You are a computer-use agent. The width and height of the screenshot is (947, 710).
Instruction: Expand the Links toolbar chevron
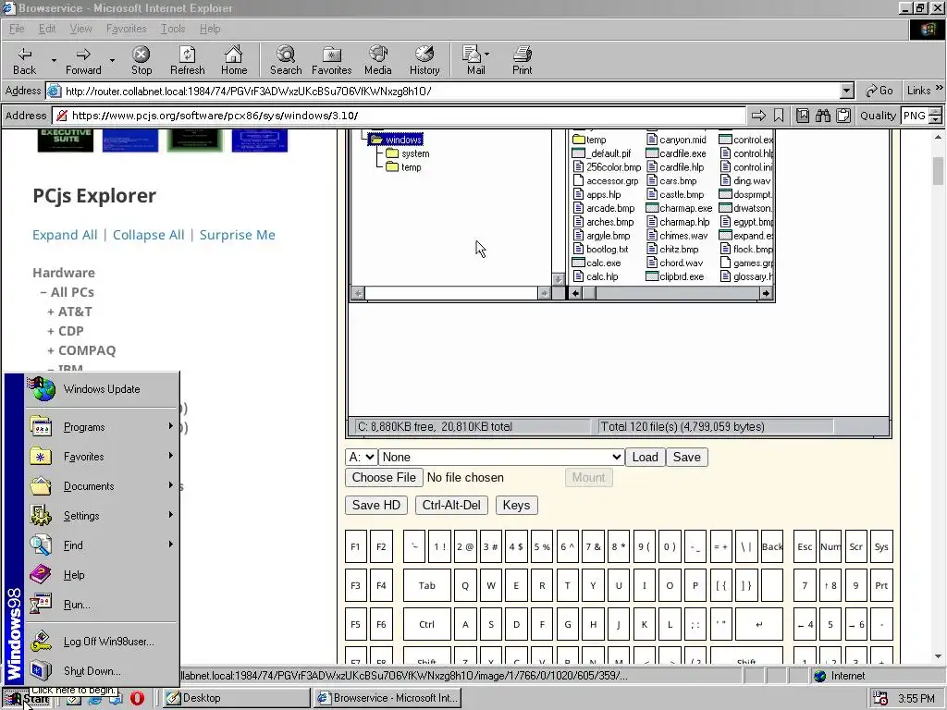939,89
